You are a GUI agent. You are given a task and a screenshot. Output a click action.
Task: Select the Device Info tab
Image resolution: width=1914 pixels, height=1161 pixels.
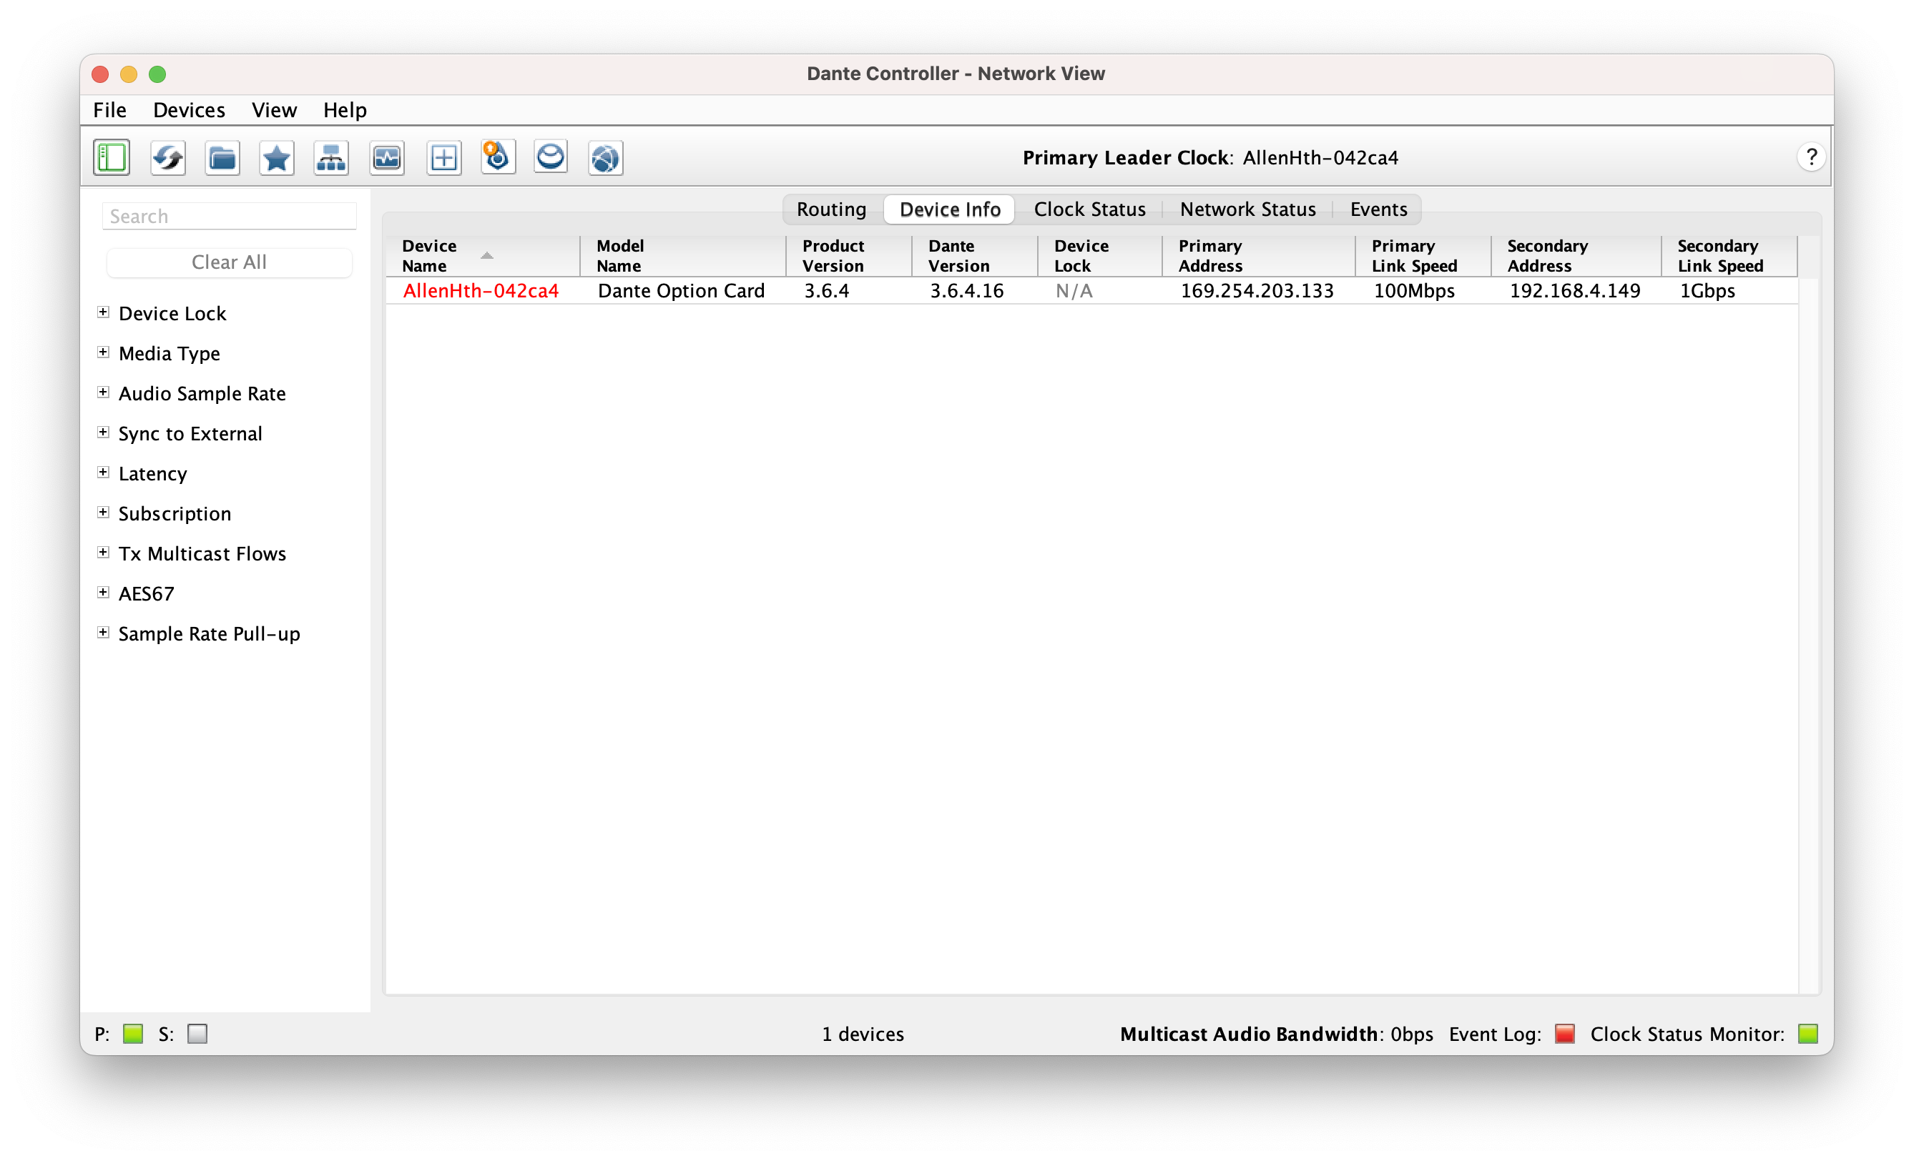[x=949, y=209]
